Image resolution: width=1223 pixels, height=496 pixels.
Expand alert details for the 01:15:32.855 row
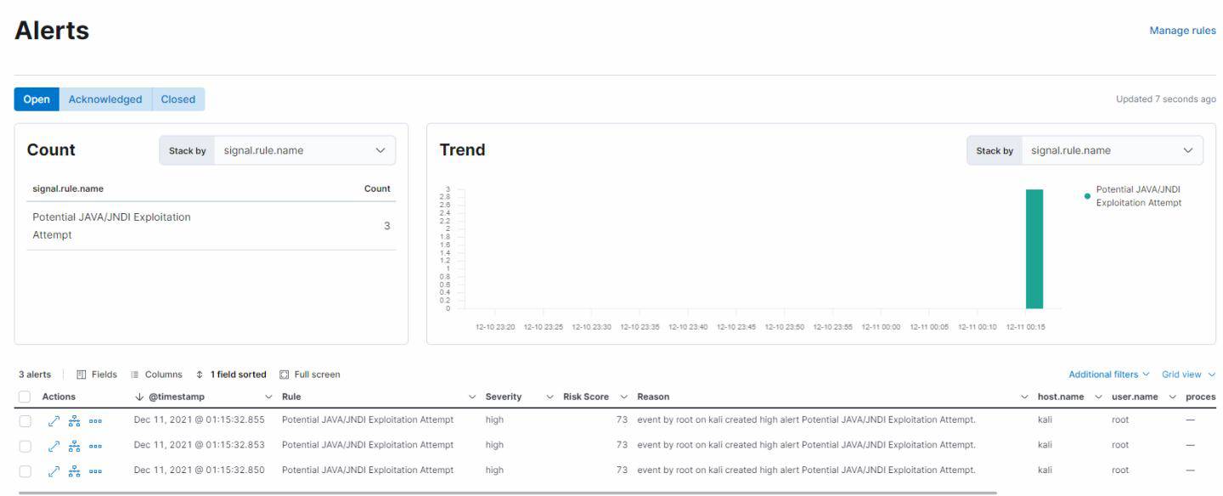pyautogui.click(x=54, y=420)
